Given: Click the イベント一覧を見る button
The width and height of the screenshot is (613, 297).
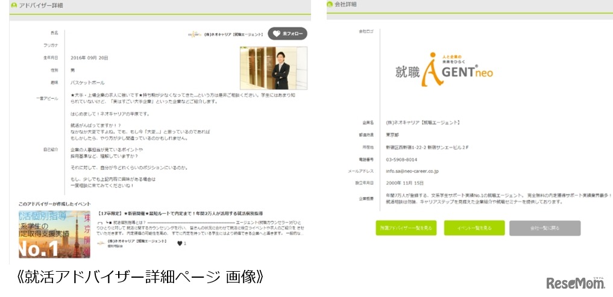Looking at the screenshot, I should point(474,228).
